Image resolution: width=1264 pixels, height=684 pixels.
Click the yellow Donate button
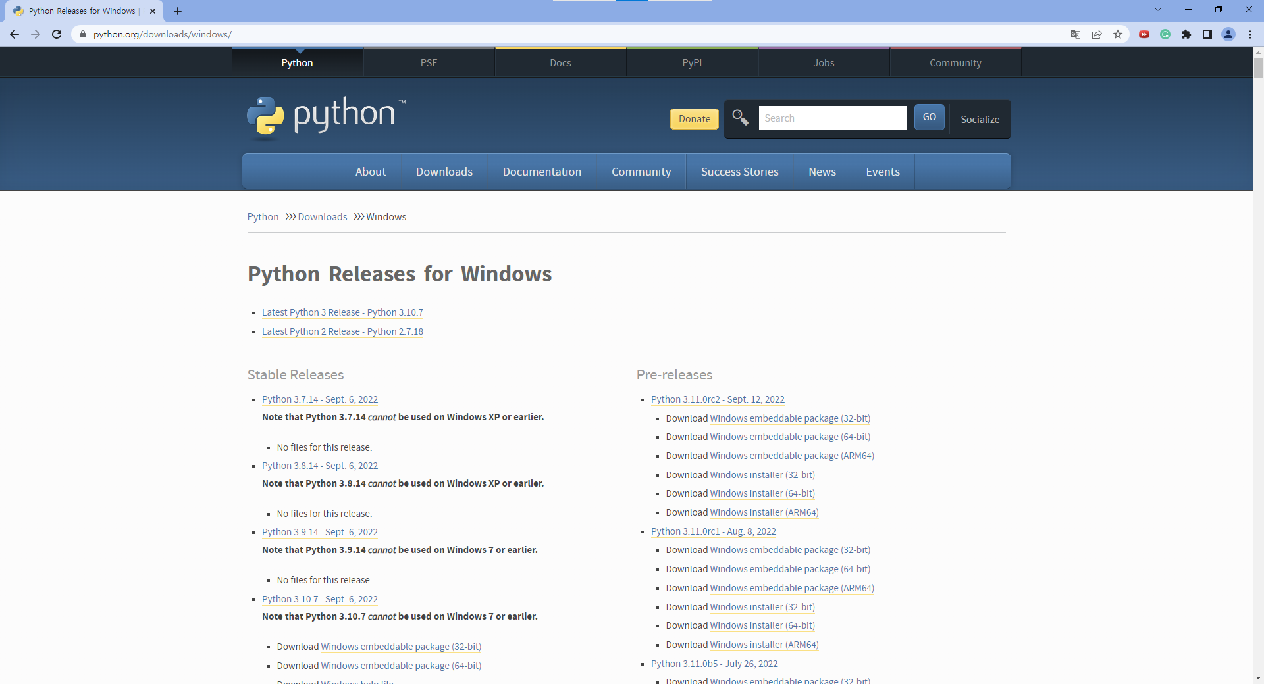click(695, 119)
